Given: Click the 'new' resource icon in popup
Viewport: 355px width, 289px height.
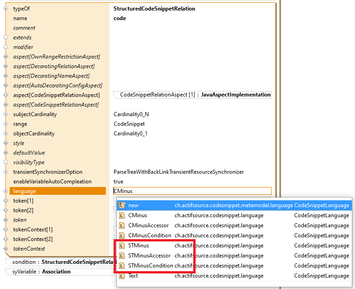Looking at the screenshot, I should 122,205.
